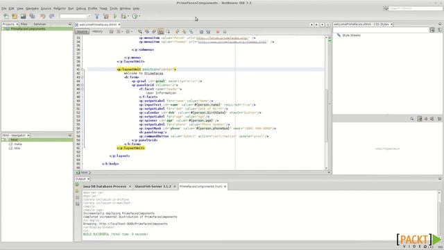Click the Re-run green icon in Output
The height and width of the screenshot is (250, 444).
(77, 185)
